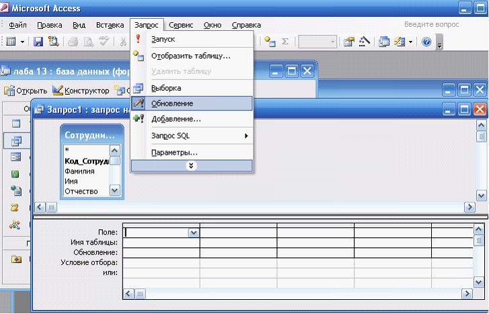This screenshot has height=314, width=489.
Task: Click Открыть in the database window
Action: [26, 91]
